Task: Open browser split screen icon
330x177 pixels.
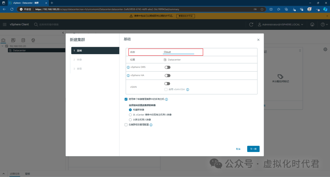Action: point(271,9)
